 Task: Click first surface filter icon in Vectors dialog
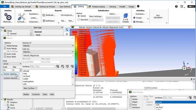tap(58, 67)
